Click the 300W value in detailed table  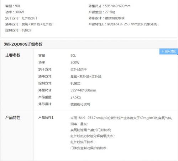(x=75, y=62)
